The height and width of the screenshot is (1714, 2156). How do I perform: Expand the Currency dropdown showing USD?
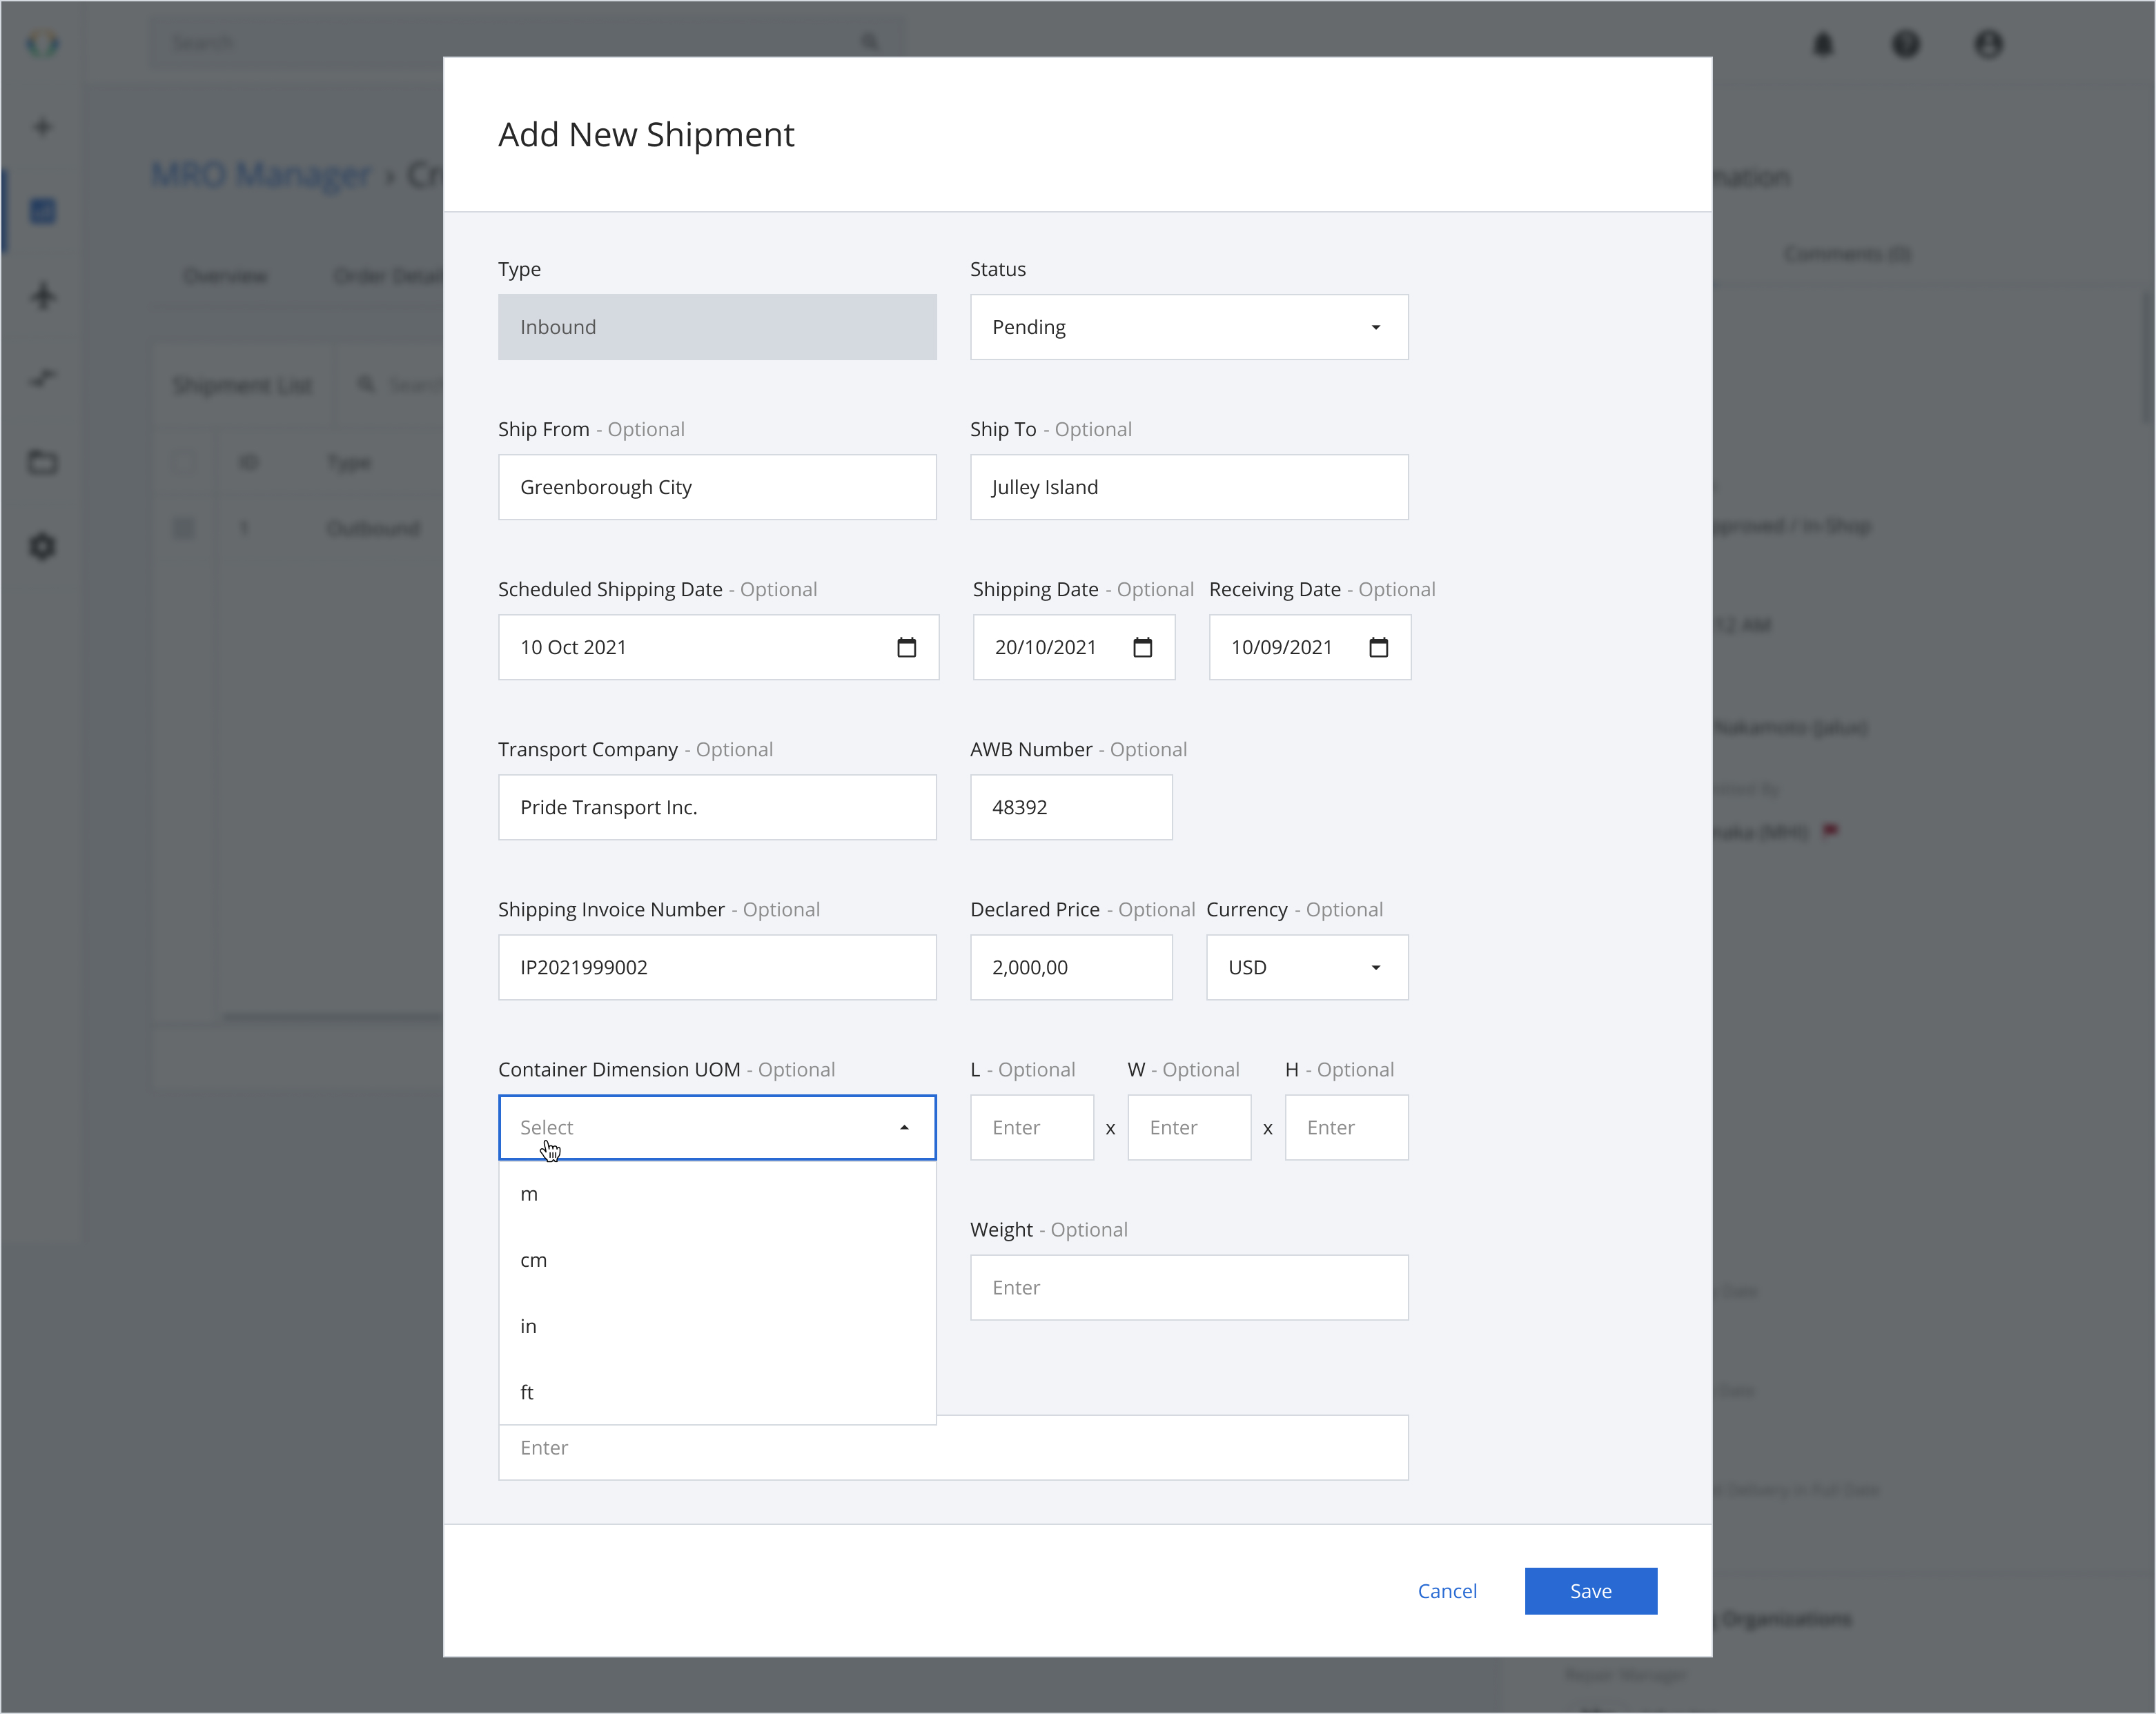pyautogui.click(x=1307, y=967)
